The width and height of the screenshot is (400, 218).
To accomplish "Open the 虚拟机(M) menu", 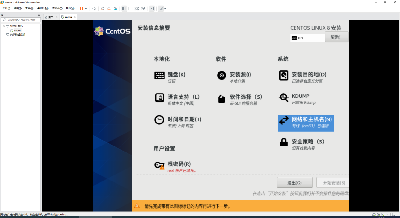I will 43,8.
